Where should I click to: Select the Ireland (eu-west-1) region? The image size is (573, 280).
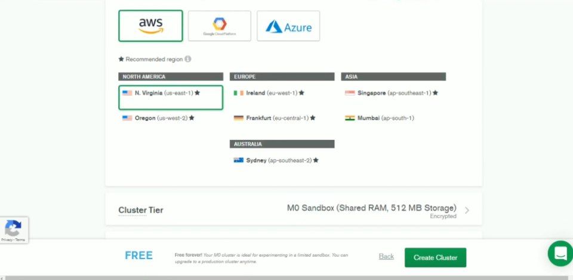(x=269, y=93)
